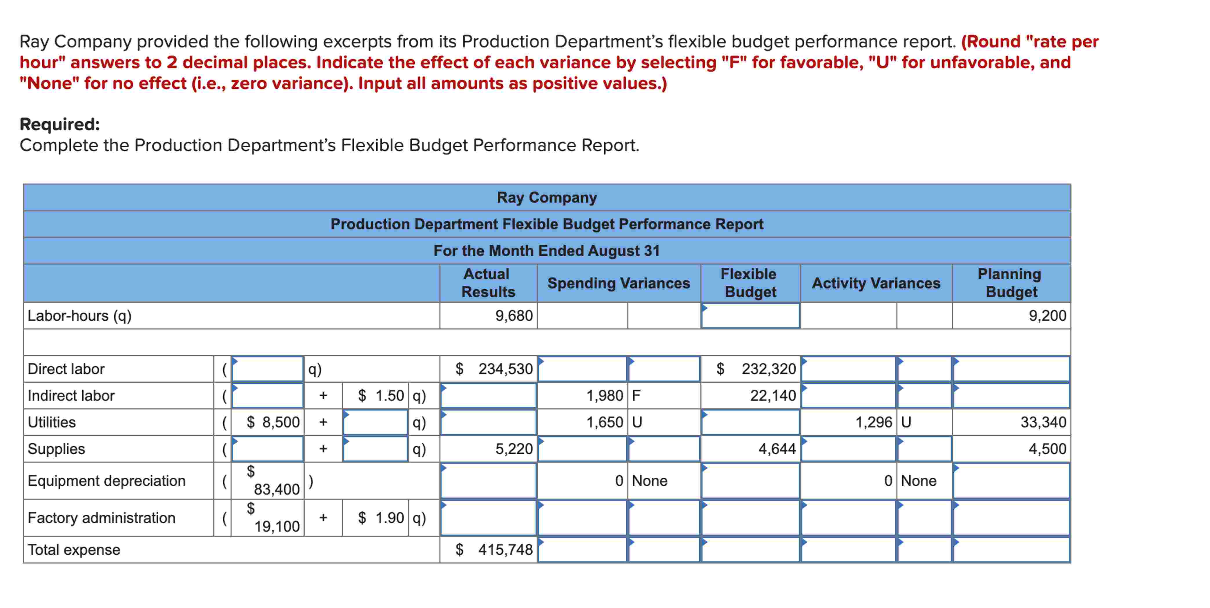The image size is (1210, 608).
Task: Select Planning Budget labor-hours 9,200 cell
Action: coord(1011,316)
